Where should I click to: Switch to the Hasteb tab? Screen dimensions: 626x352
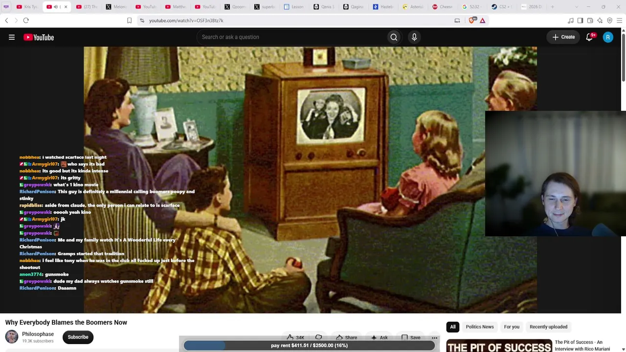click(382, 7)
